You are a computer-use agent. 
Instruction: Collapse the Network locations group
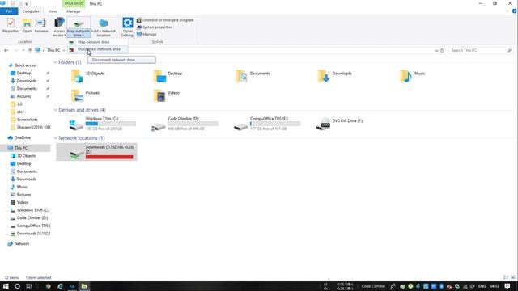(55, 138)
